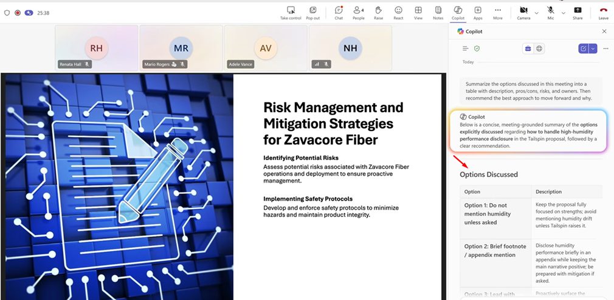
Task: Open the meeting Chat panel
Action: click(339, 12)
